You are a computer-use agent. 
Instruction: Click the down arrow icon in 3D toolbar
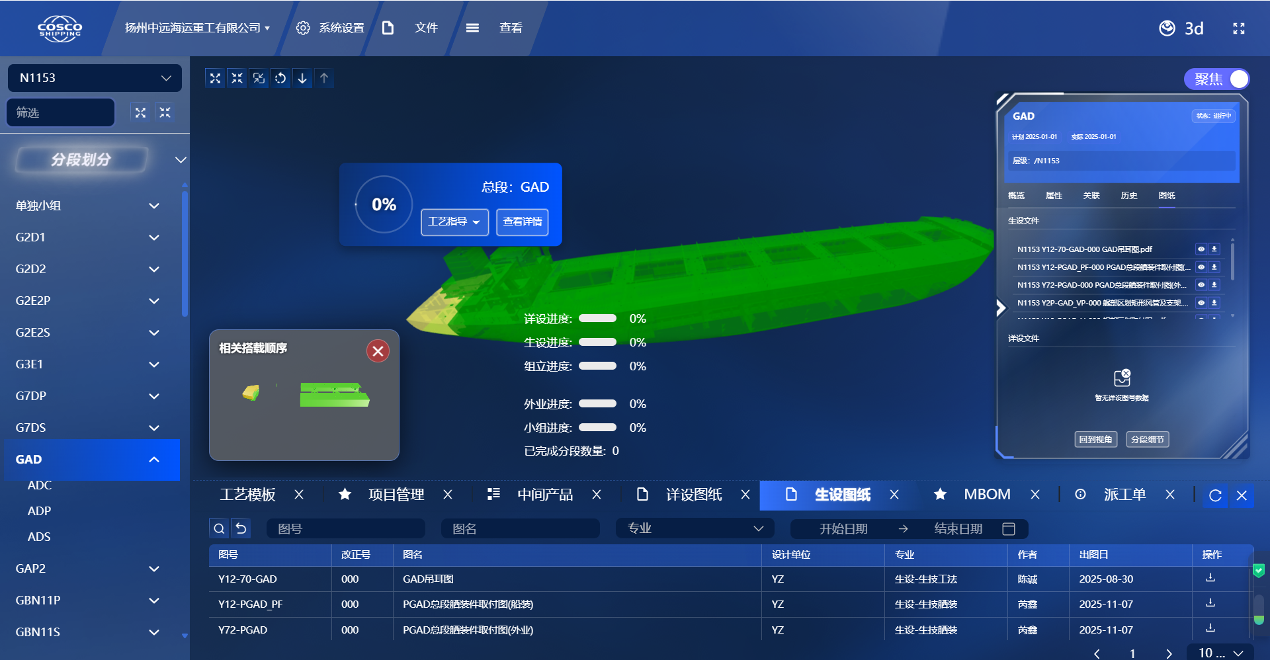(x=302, y=78)
